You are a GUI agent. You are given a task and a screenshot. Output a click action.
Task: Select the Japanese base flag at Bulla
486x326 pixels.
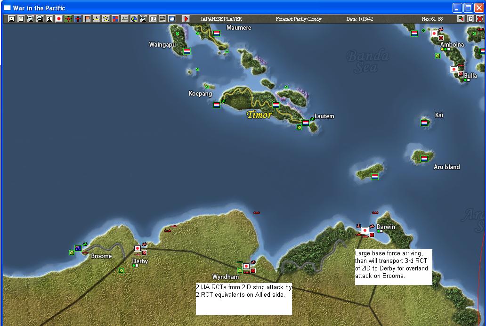[454, 69]
